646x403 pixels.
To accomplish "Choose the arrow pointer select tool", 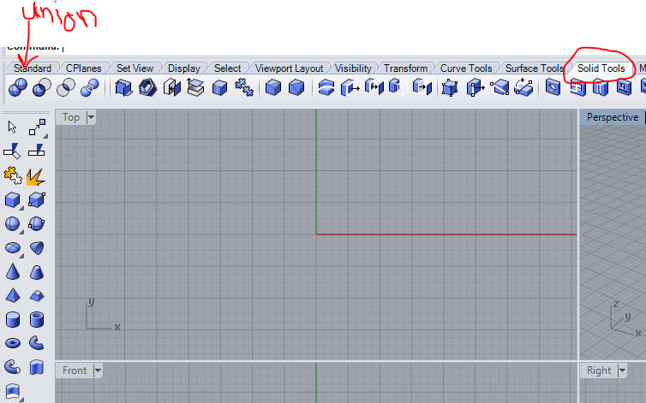I will pyautogui.click(x=13, y=127).
